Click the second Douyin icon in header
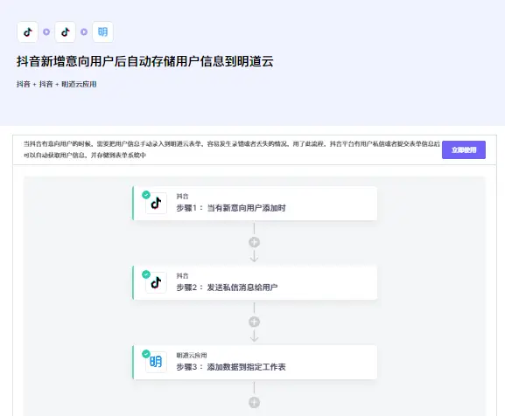 pyautogui.click(x=66, y=31)
